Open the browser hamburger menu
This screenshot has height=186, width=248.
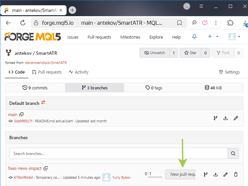pyautogui.click(x=201, y=6)
